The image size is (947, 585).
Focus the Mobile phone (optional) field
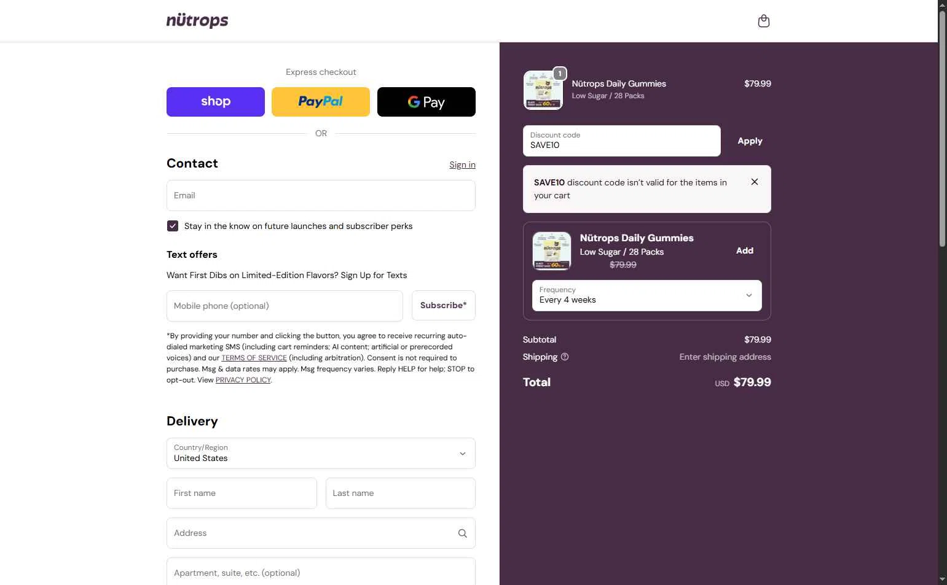(x=285, y=306)
